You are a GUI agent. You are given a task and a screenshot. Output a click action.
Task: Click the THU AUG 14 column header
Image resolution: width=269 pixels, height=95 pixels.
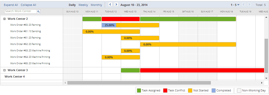[x=150, y=12]
